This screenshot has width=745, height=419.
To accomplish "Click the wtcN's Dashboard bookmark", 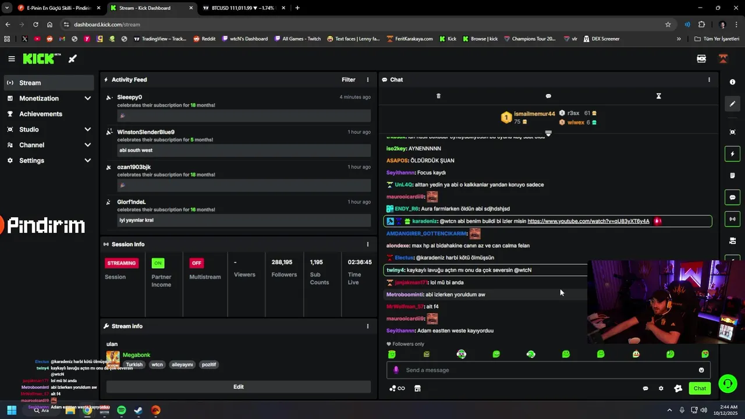I will 245,39.
